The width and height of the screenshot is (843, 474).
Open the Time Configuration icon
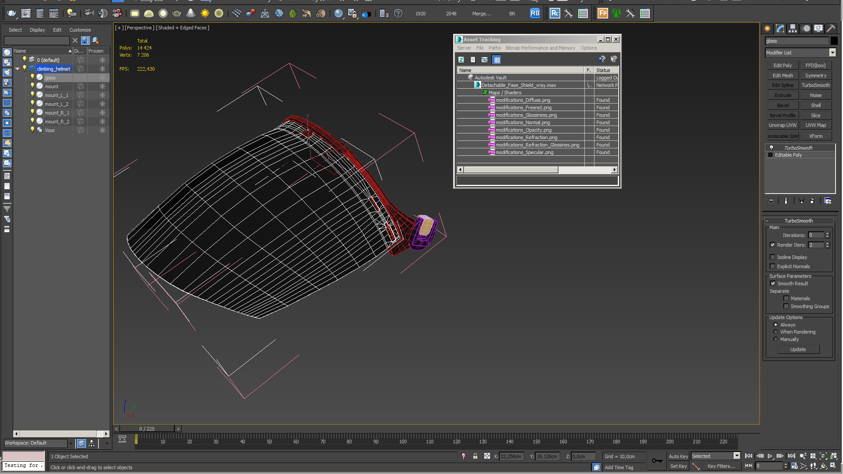(x=794, y=466)
